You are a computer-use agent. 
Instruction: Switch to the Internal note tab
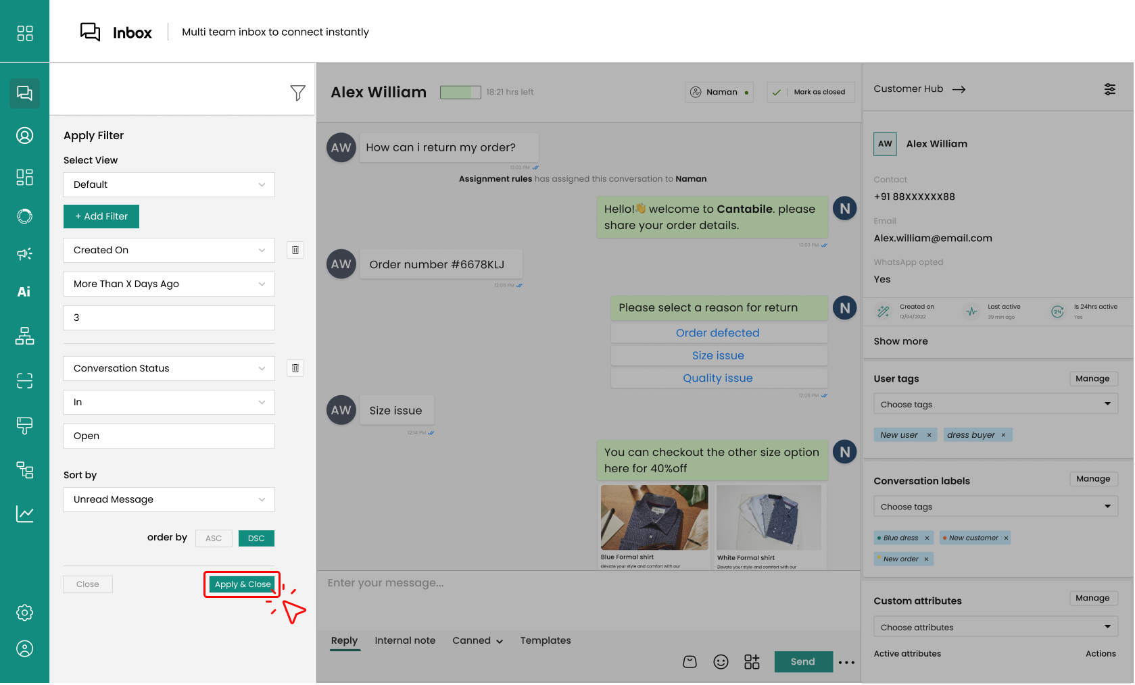[x=405, y=640]
